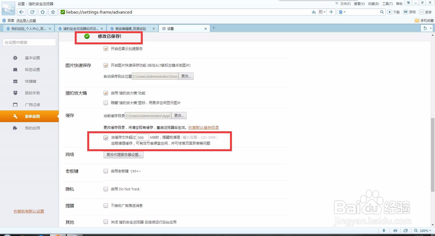Open the dropdown beside undo closed tab
Image resolution: width=435 pixels, height=236 pixels.
coord(431,28)
